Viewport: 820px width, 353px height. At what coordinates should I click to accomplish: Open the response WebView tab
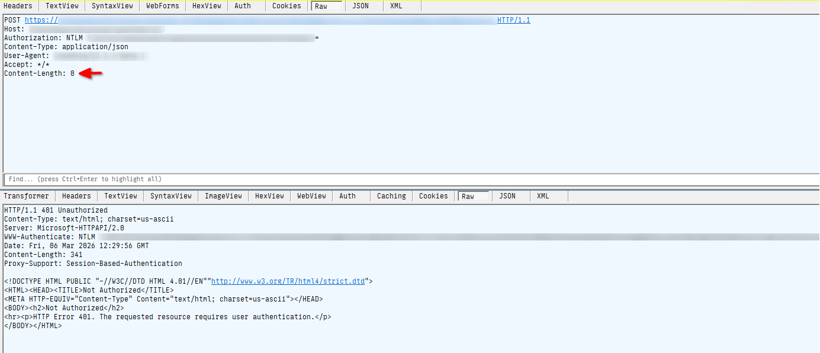coord(311,196)
